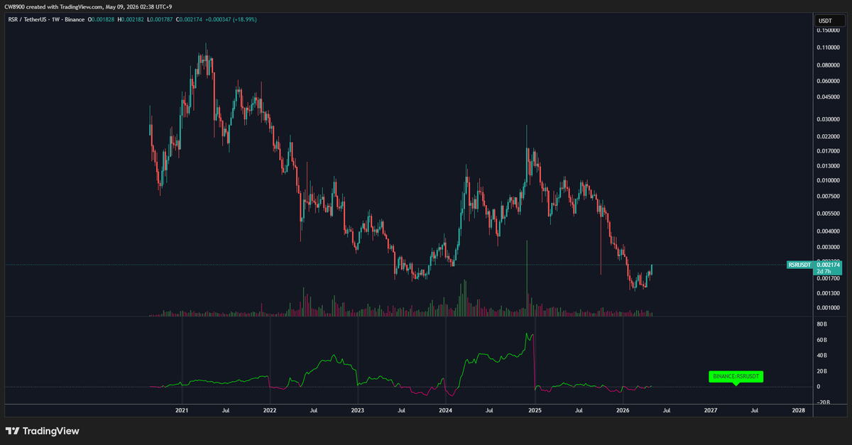Click the 2027 label on time axis
Viewport: 852px width, 445px height.
coord(711,410)
